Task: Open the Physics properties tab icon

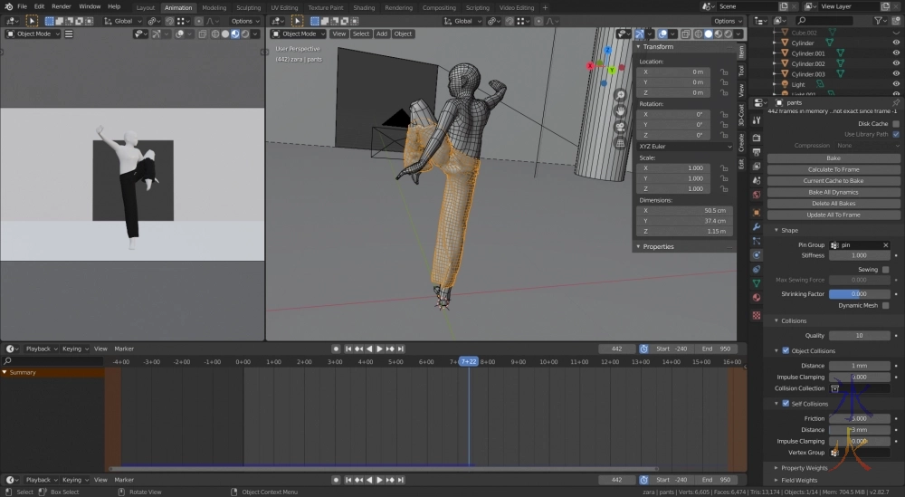Action: pos(757,254)
